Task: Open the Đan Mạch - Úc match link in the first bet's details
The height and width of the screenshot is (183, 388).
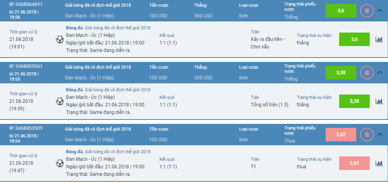Action: tap(90, 35)
